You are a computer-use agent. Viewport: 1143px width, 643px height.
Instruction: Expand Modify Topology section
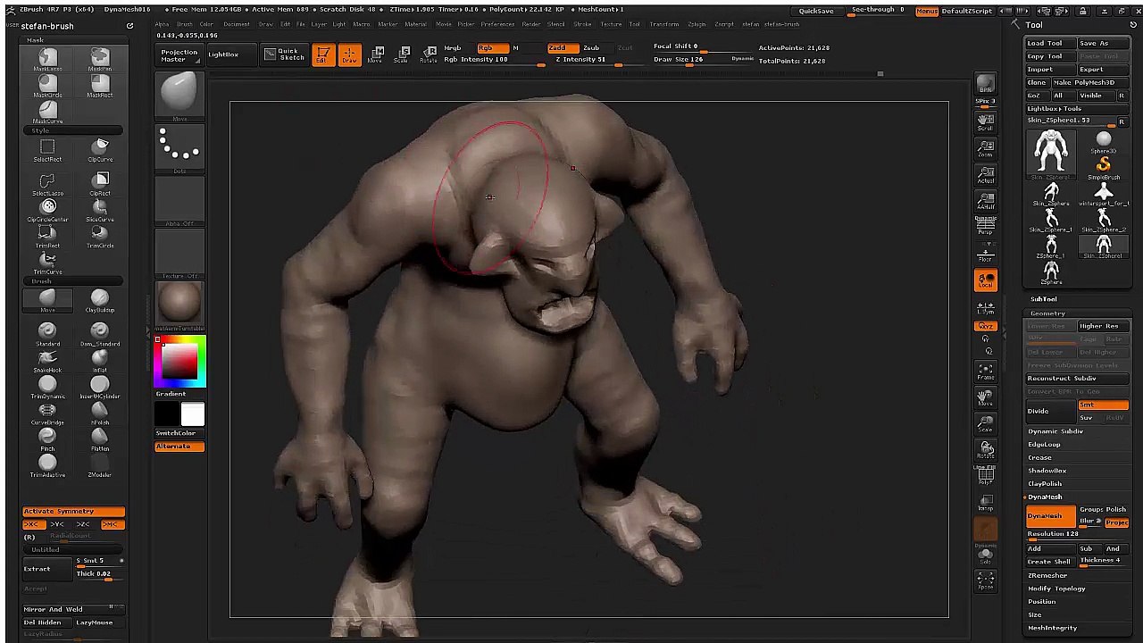(1056, 589)
